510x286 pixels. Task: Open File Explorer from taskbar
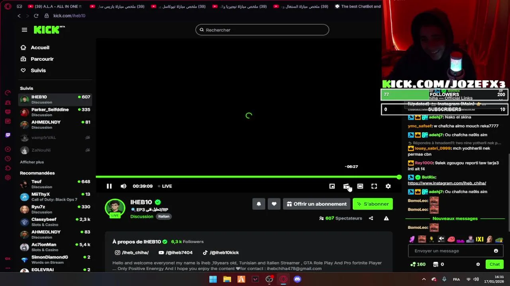click(x=227, y=279)
